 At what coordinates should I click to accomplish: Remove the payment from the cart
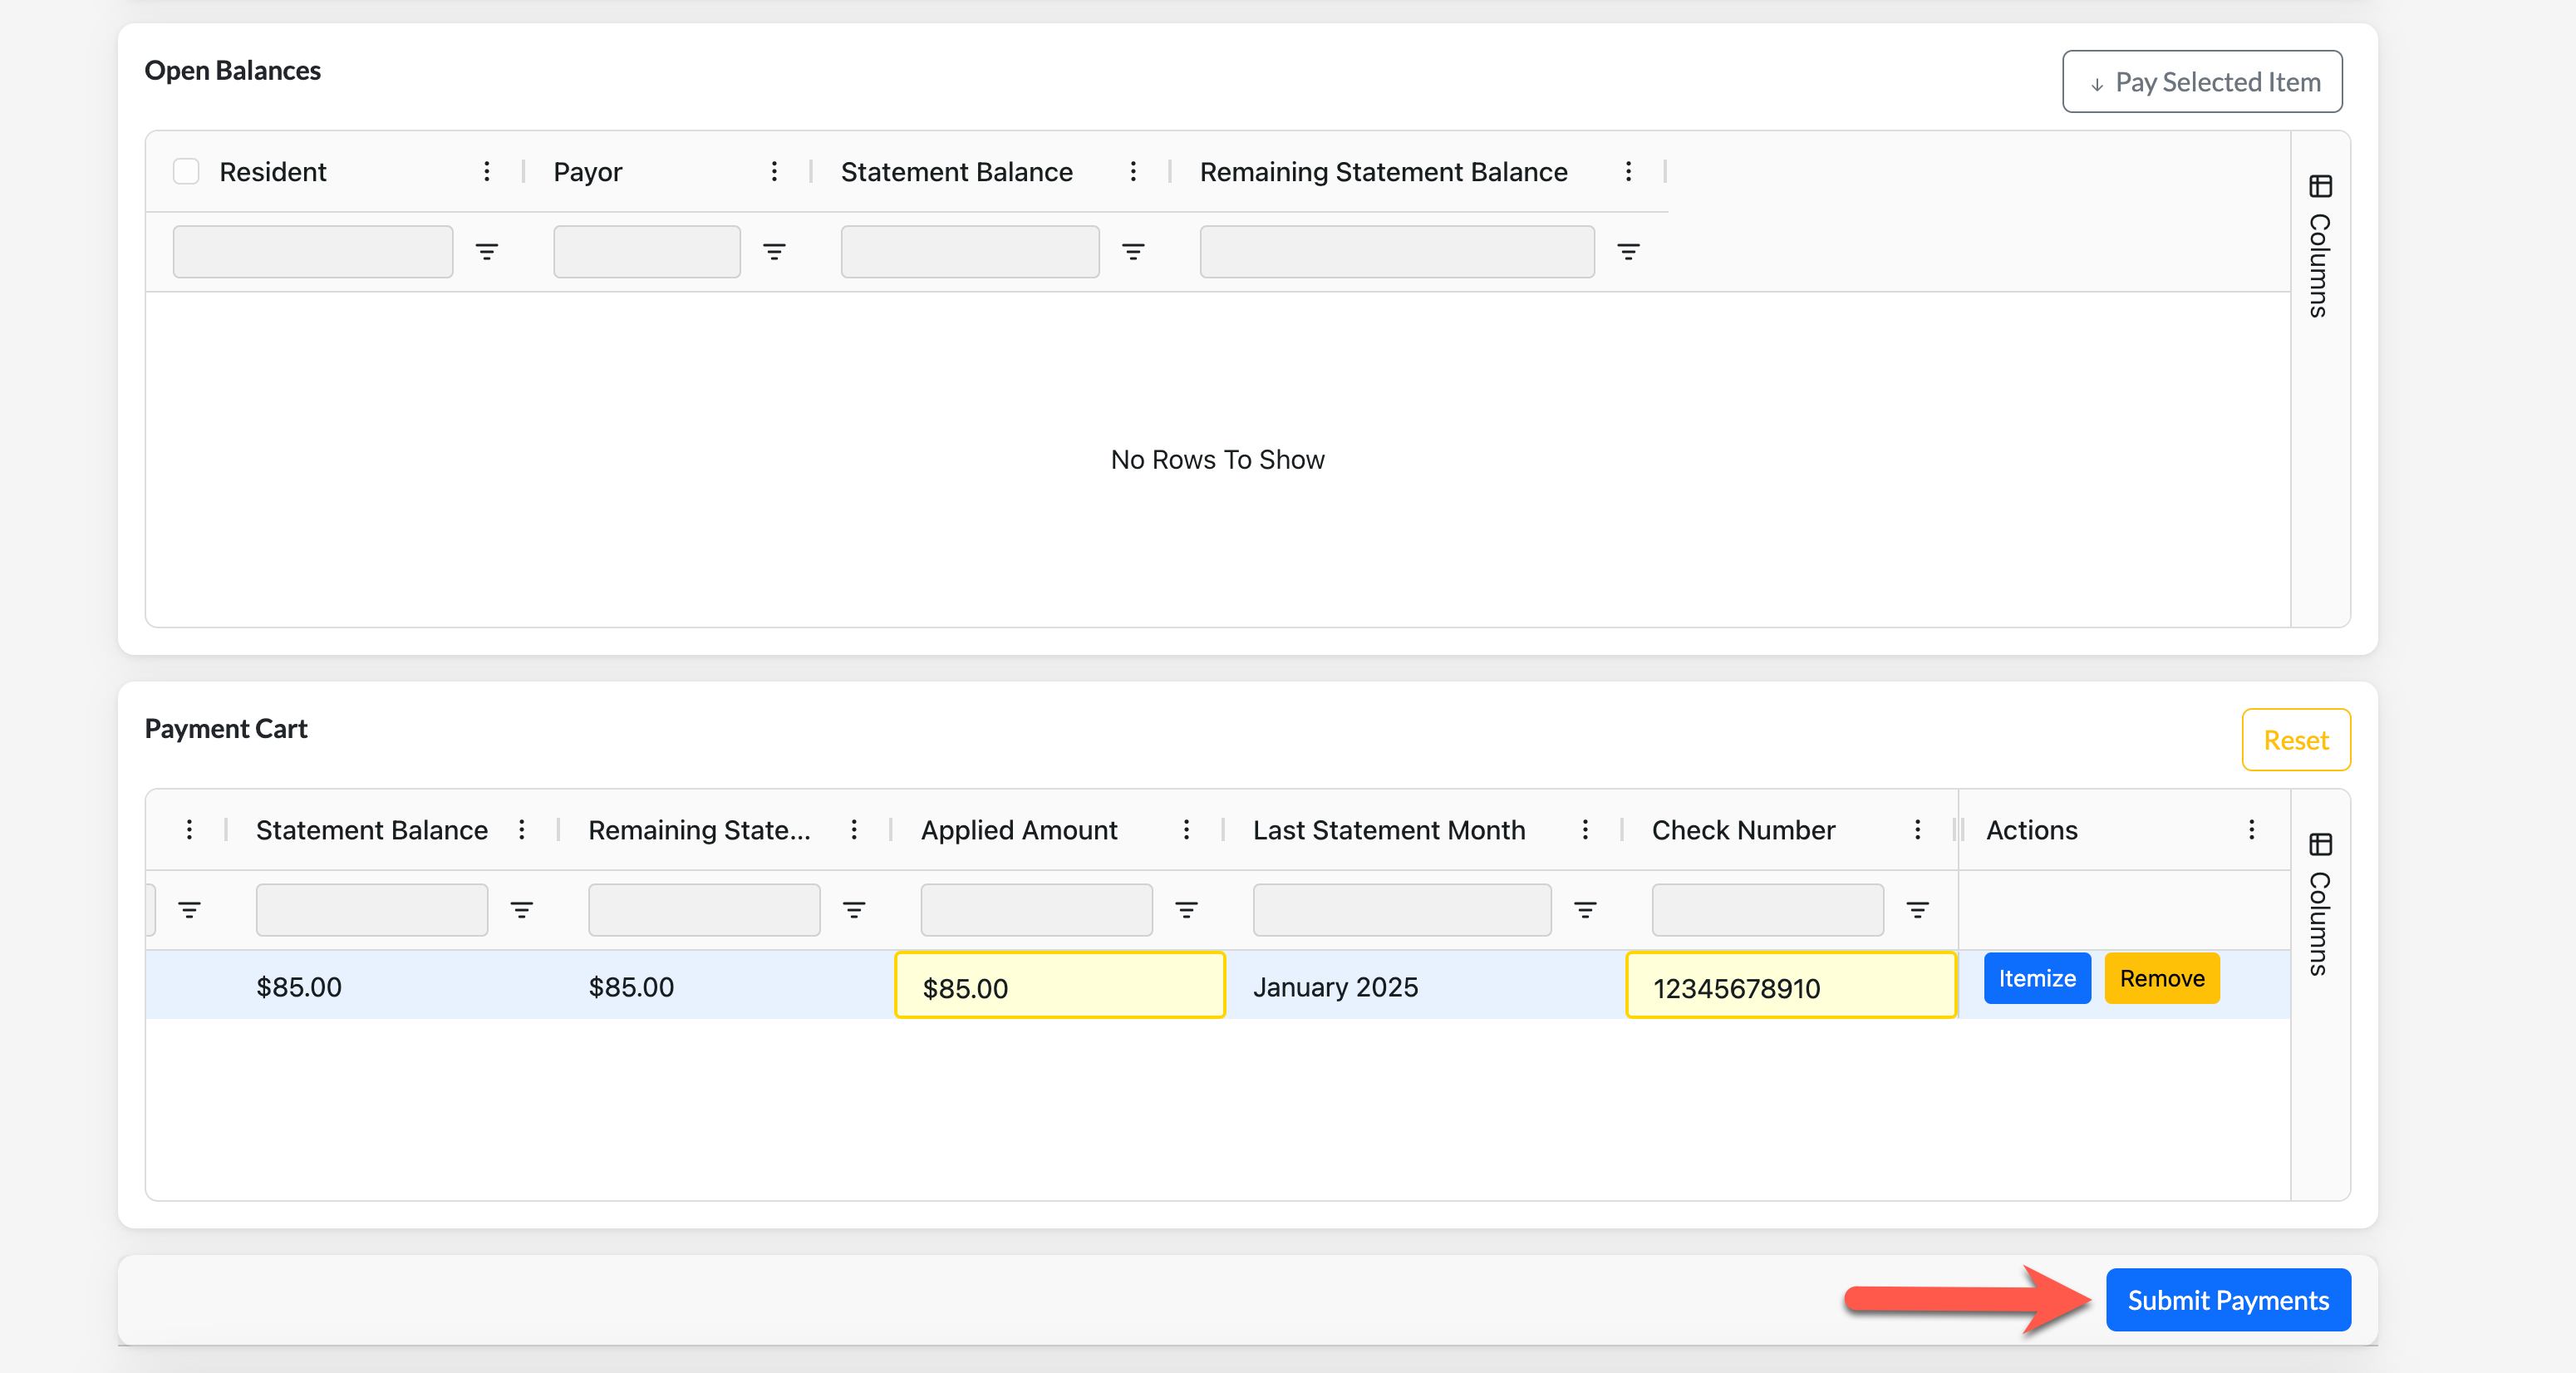2161,979
